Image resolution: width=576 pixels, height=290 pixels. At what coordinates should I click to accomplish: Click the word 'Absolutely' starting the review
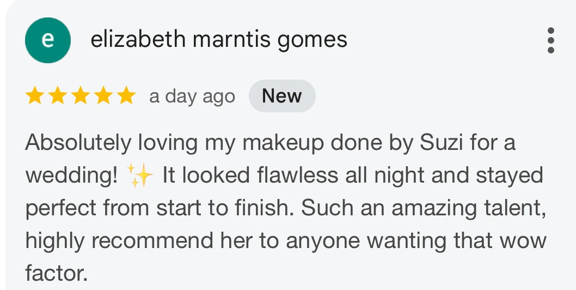[x=78, y=143]
